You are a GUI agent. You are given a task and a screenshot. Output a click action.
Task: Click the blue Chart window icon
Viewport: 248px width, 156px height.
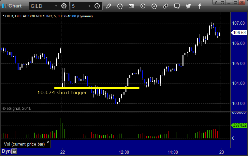click(5, 6)
